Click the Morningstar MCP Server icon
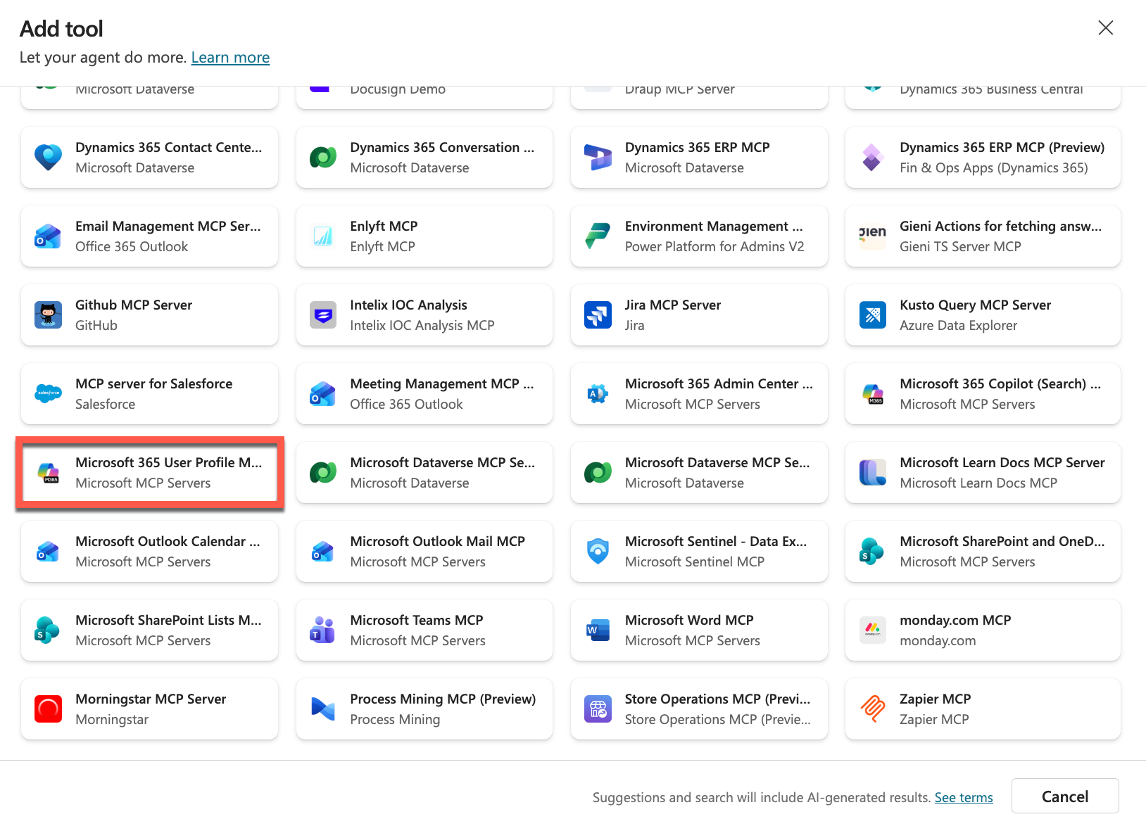The width and height of the screenshot is (1146, 819). pyautogui.click(x=47, y=709)
